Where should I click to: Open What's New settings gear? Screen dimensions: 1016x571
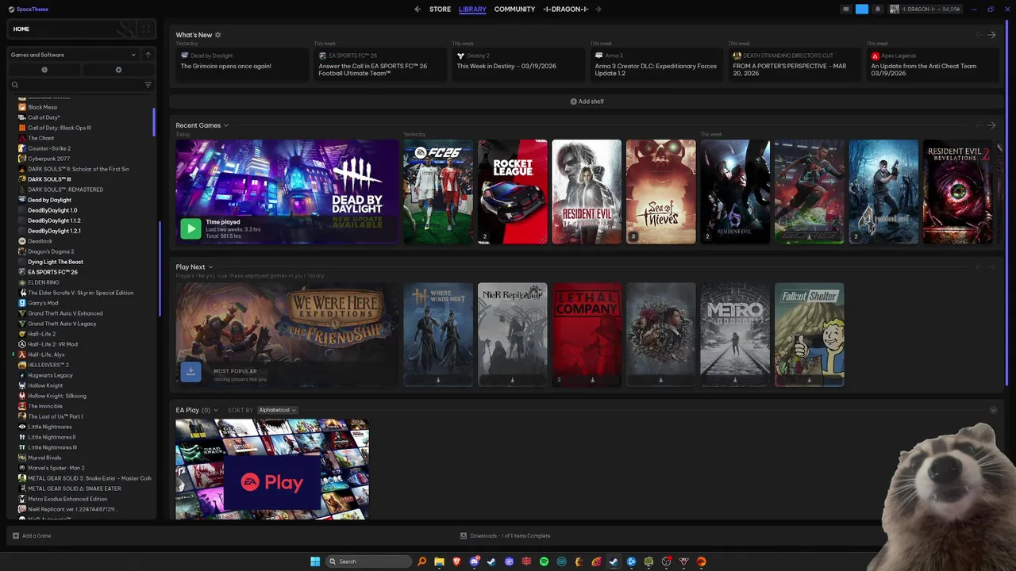218,35
